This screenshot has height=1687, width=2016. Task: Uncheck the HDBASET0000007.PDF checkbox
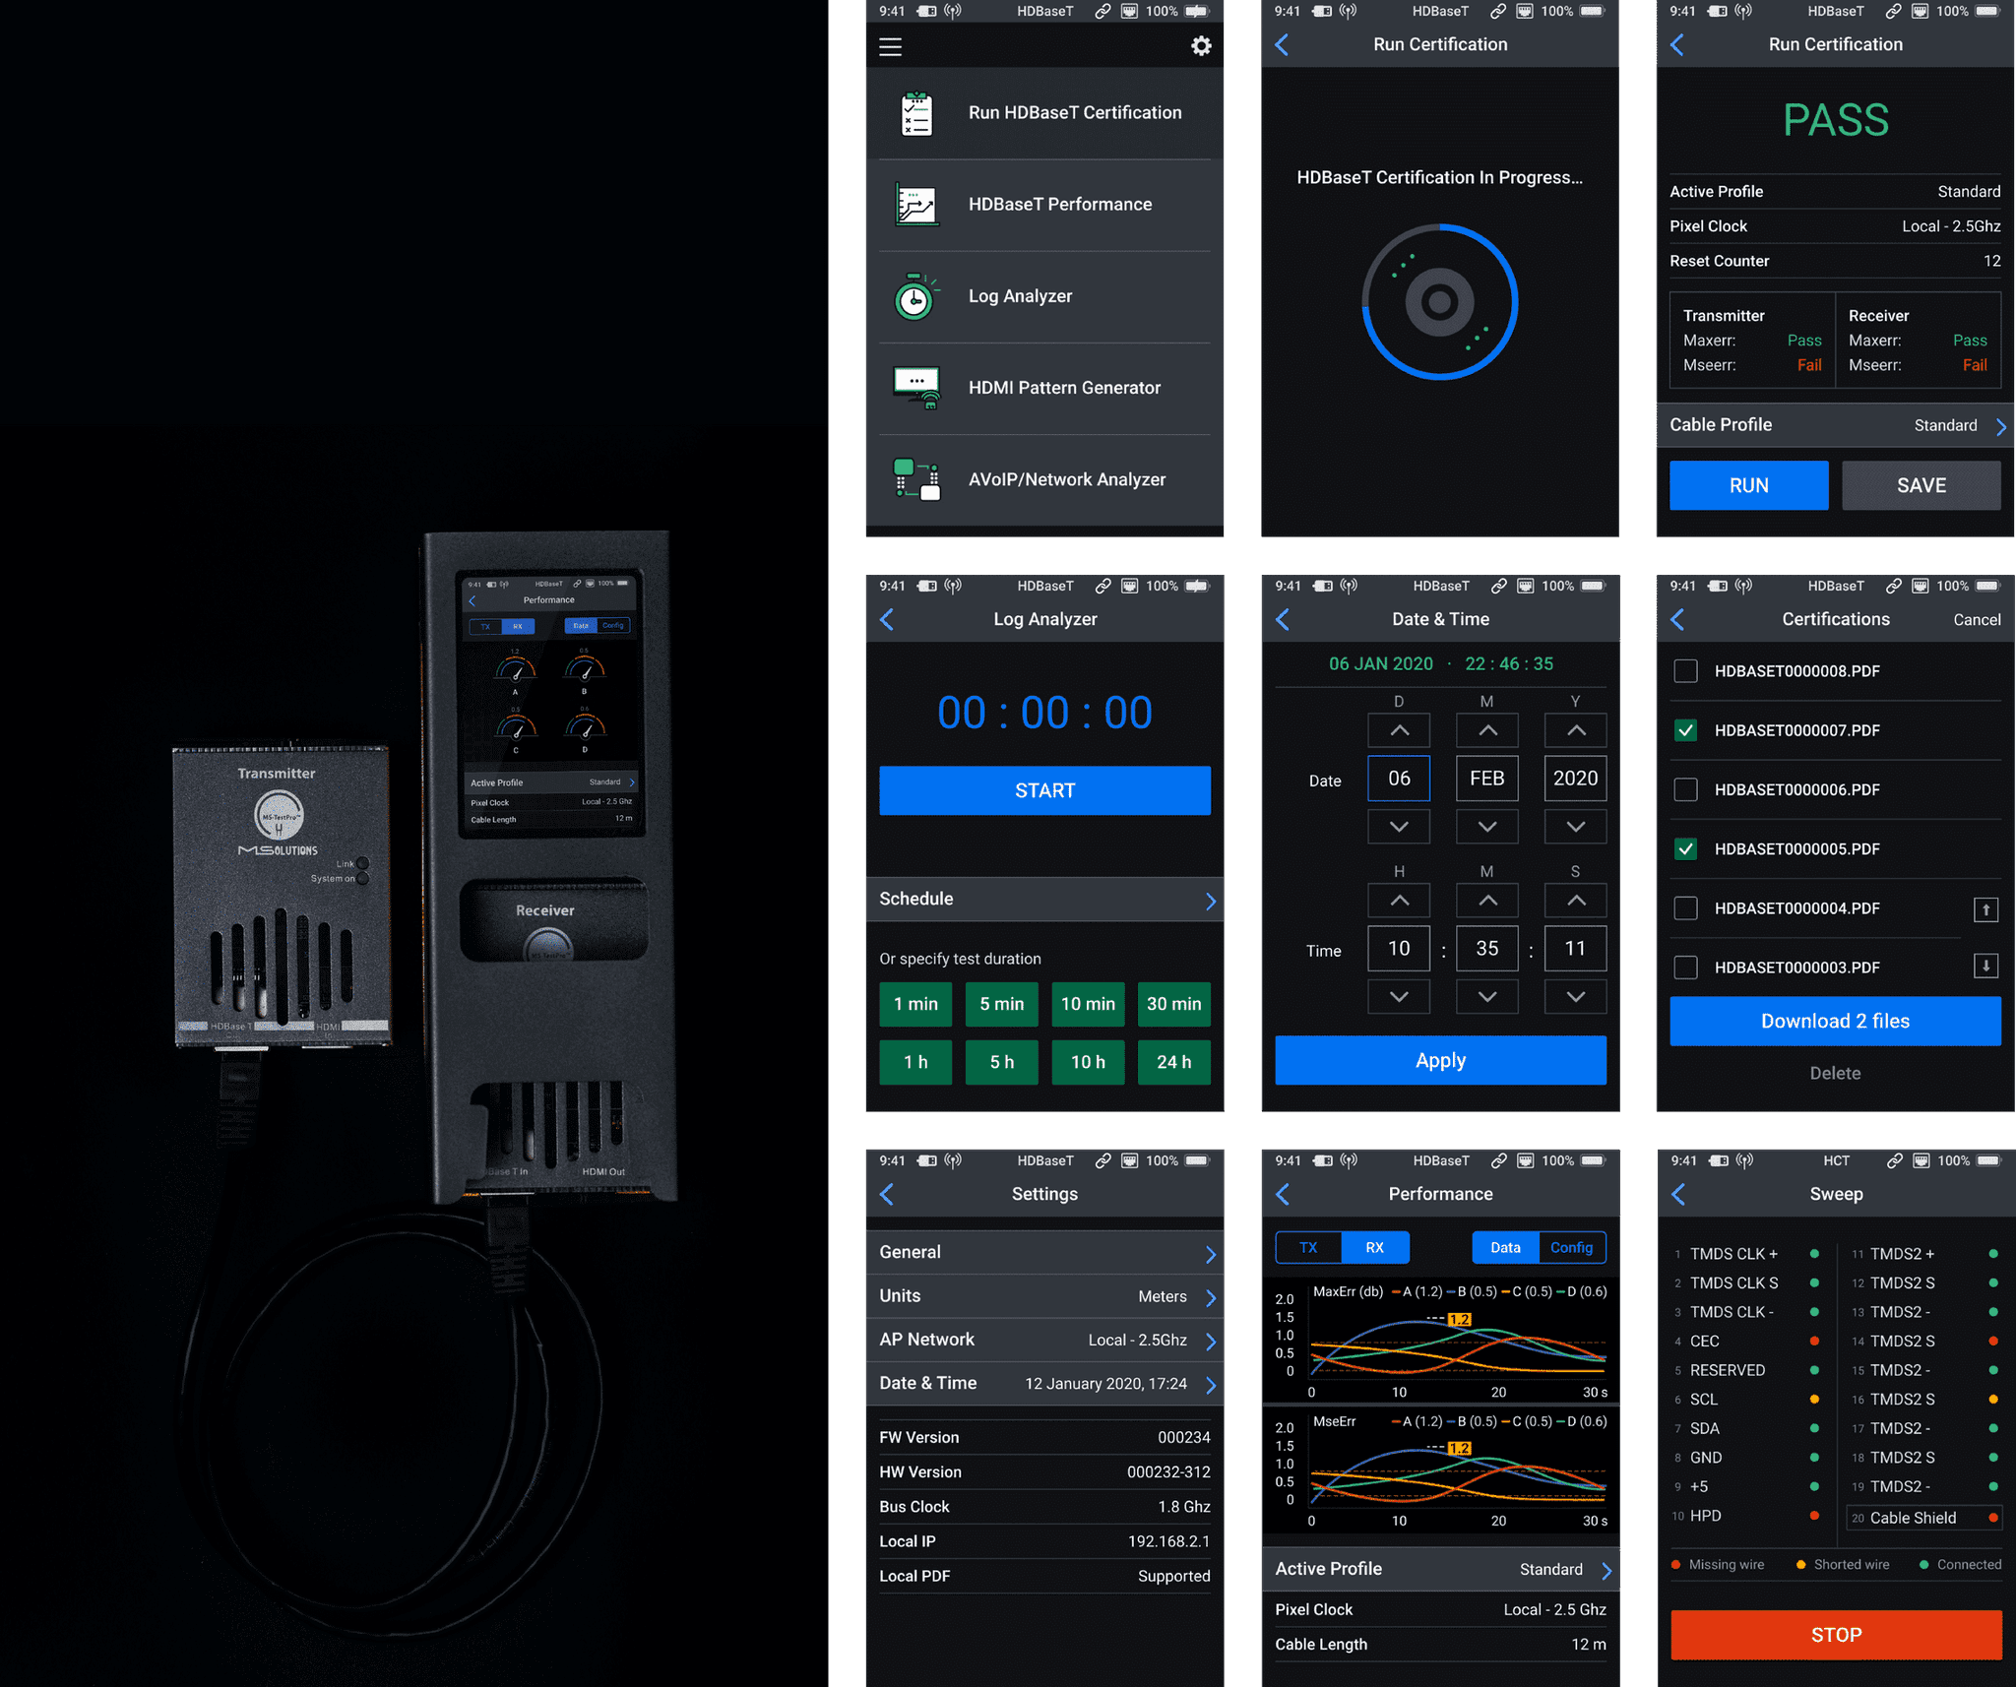click(x=1685, y=730)
